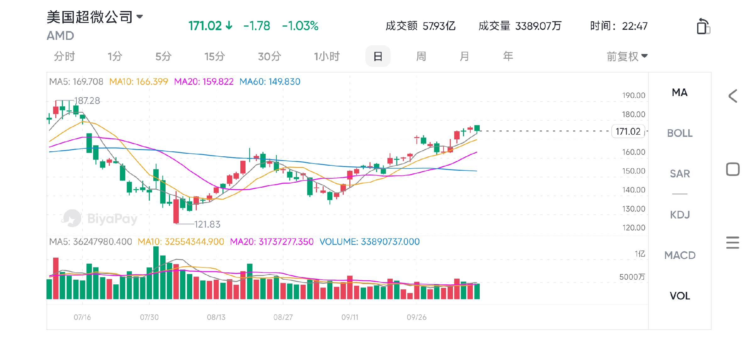Tap the volume MA10: 32554344.900 label
This screenshot has height=339, width=754.
[181, 242]
